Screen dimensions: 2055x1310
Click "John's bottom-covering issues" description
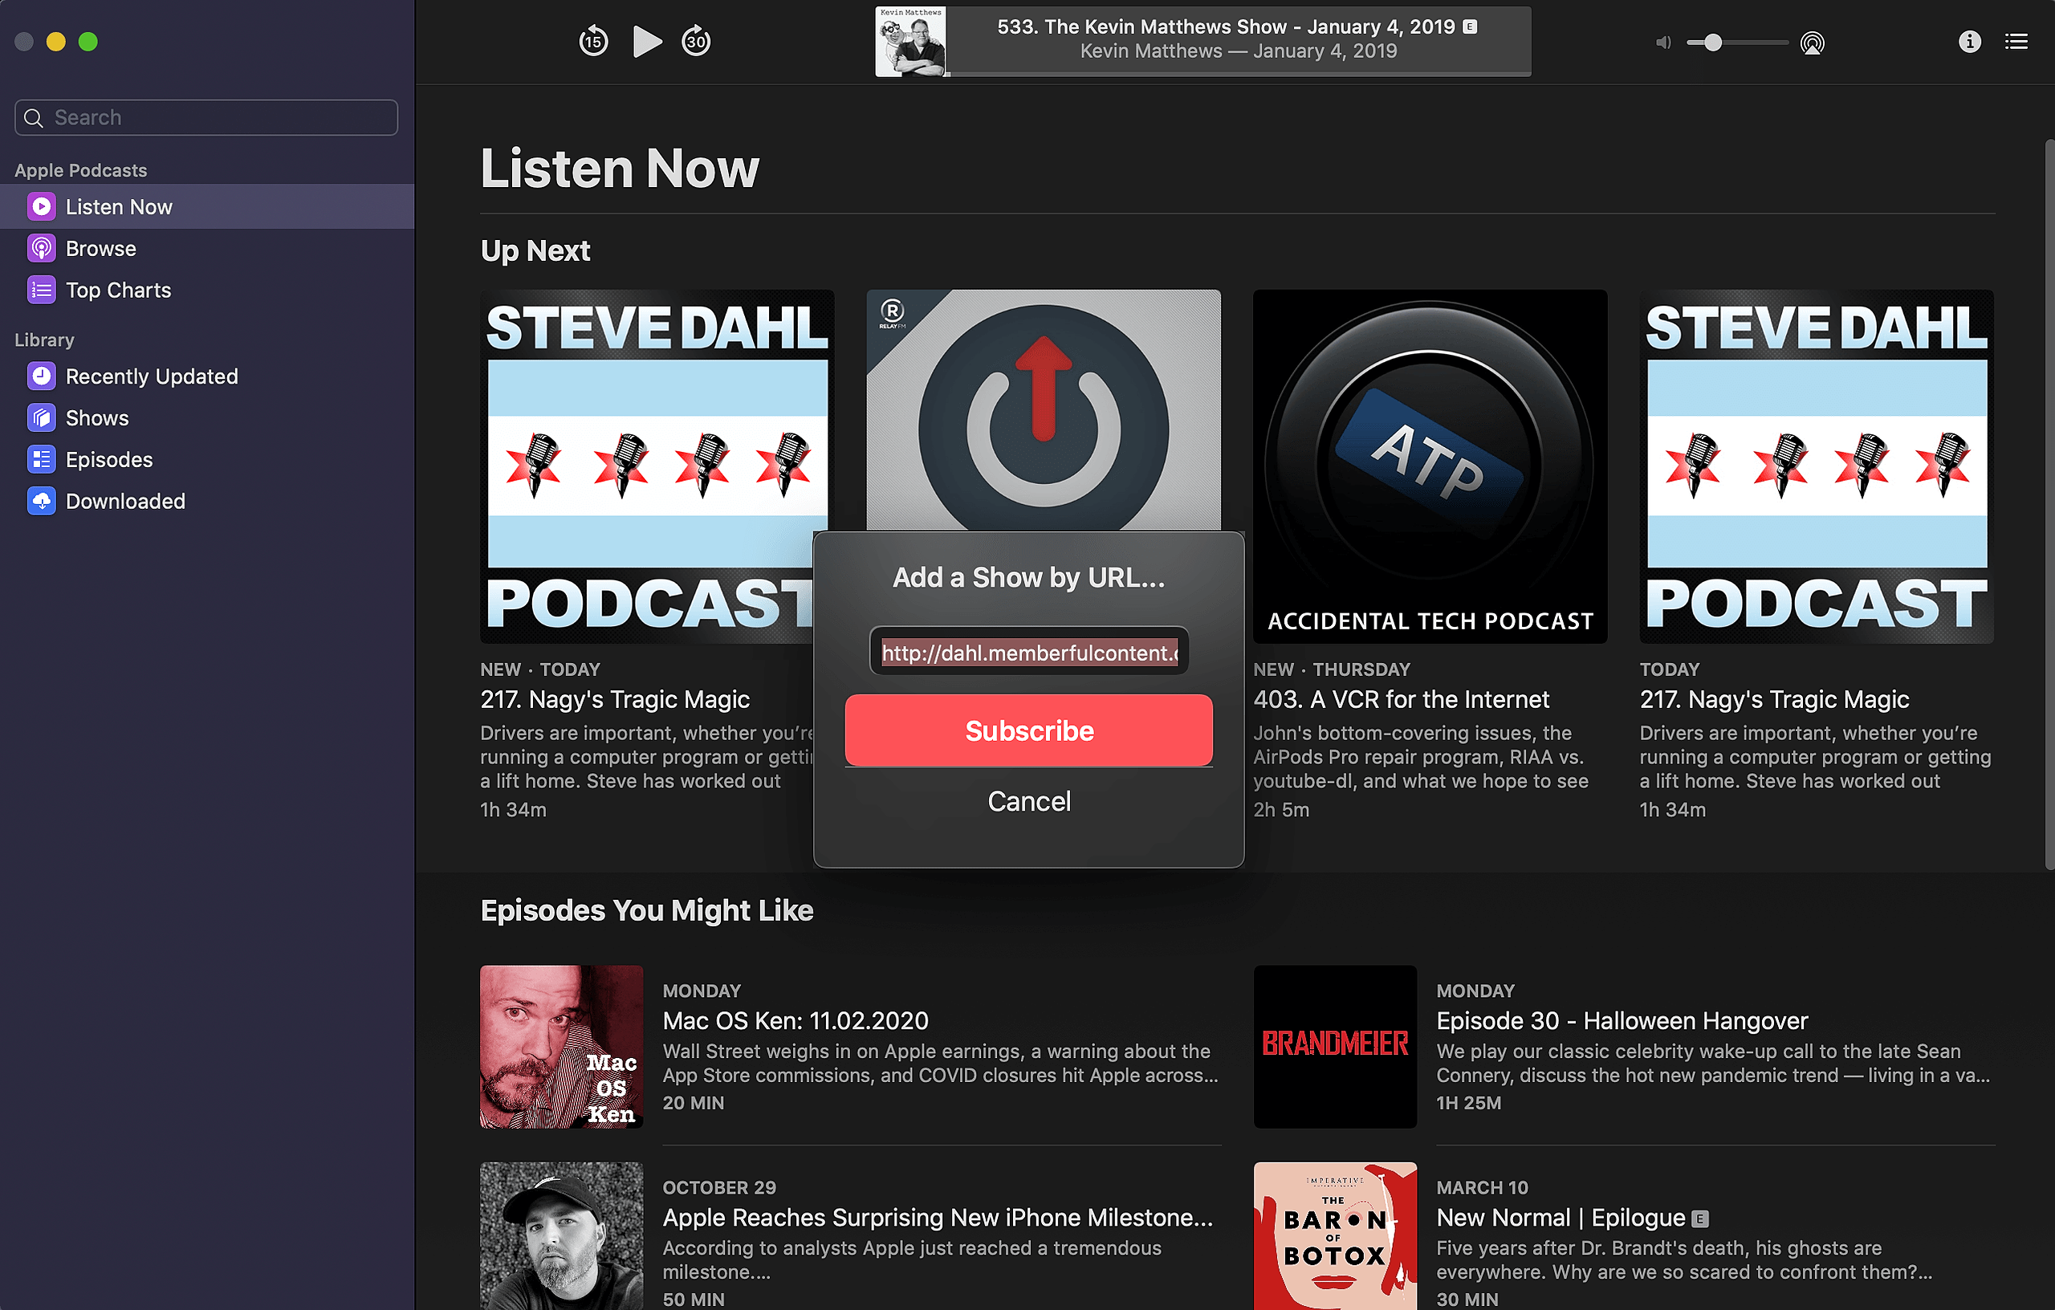(x=1421, y=757)
